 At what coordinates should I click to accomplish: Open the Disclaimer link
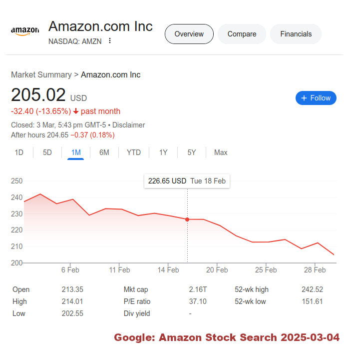pos(129,125)
